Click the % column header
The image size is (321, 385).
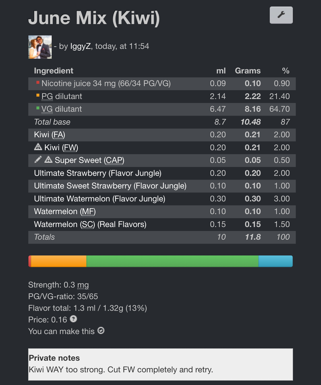(x=286, y=71)
